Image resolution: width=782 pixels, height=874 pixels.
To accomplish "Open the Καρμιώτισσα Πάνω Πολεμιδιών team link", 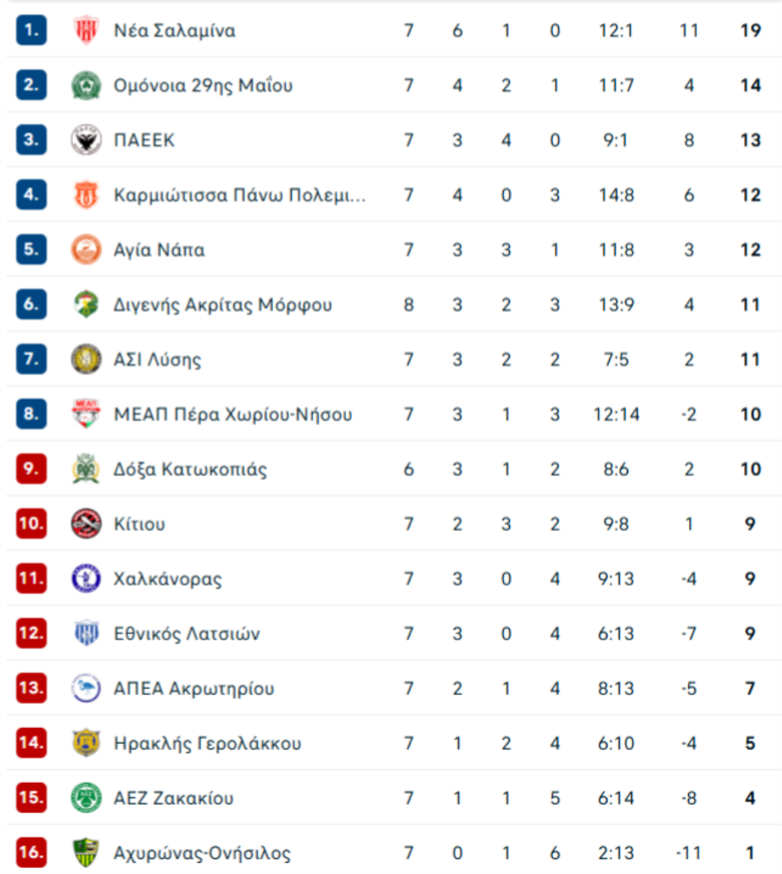I will coord(240,195).
